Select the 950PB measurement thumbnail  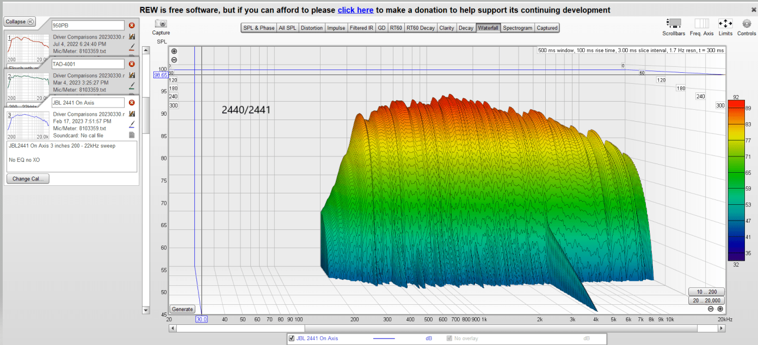click(28, 47)
